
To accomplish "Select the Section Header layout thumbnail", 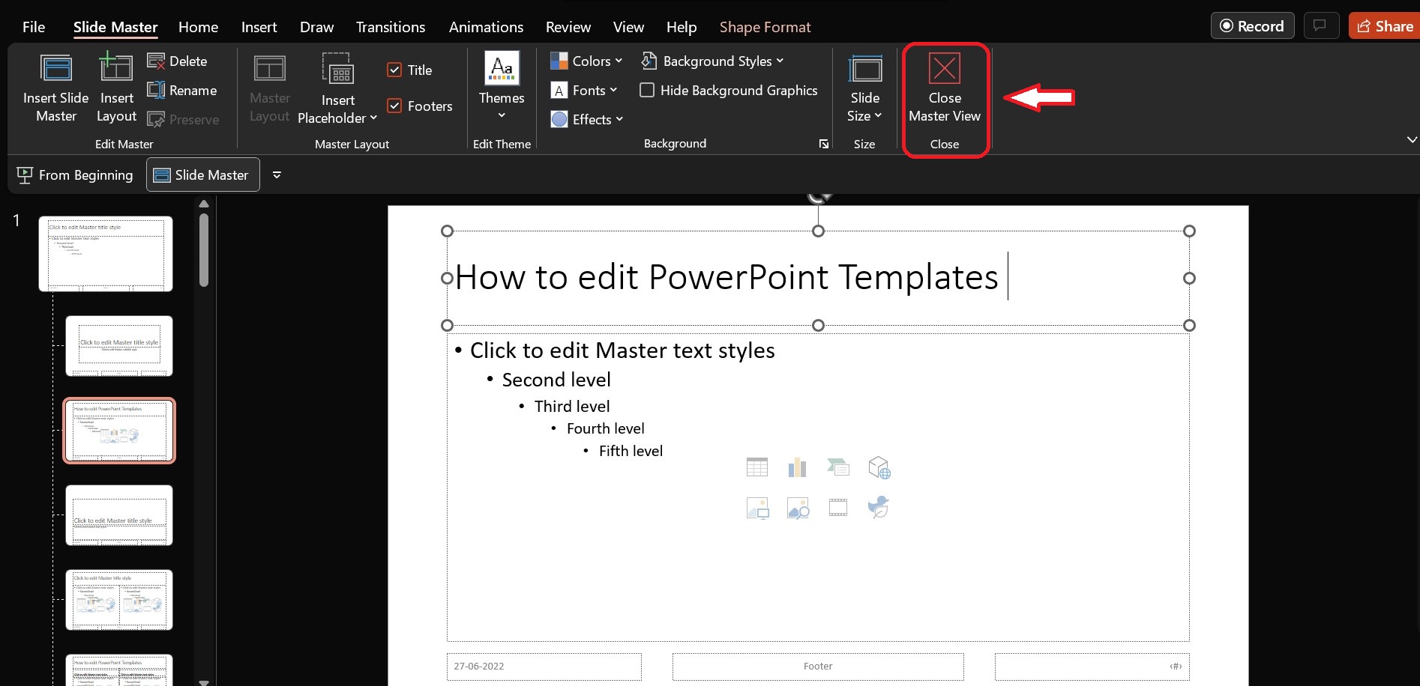I will (119, 515).
